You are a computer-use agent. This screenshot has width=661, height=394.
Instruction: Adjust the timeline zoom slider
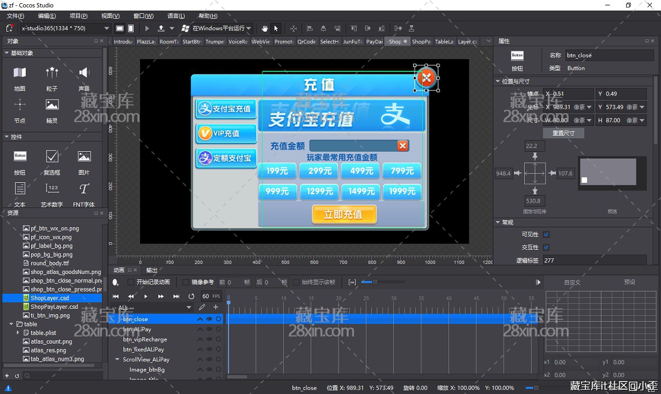(374, 282)
